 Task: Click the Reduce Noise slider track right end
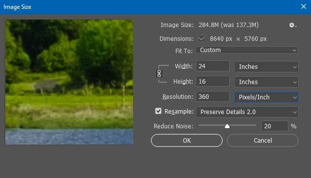[x=255, y=125]
